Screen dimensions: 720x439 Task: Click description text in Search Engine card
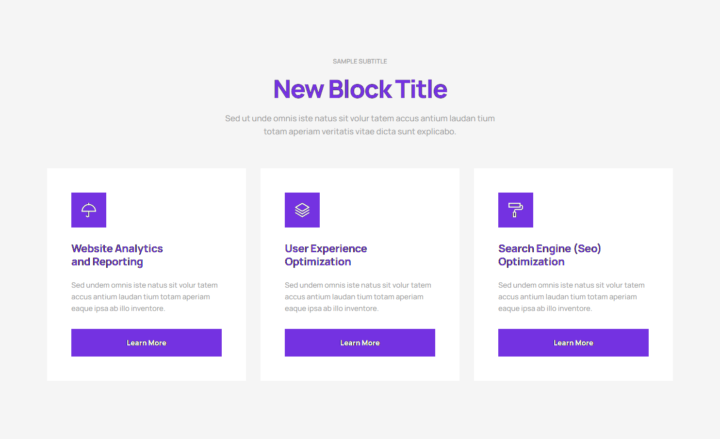click(x=571, y=297)
